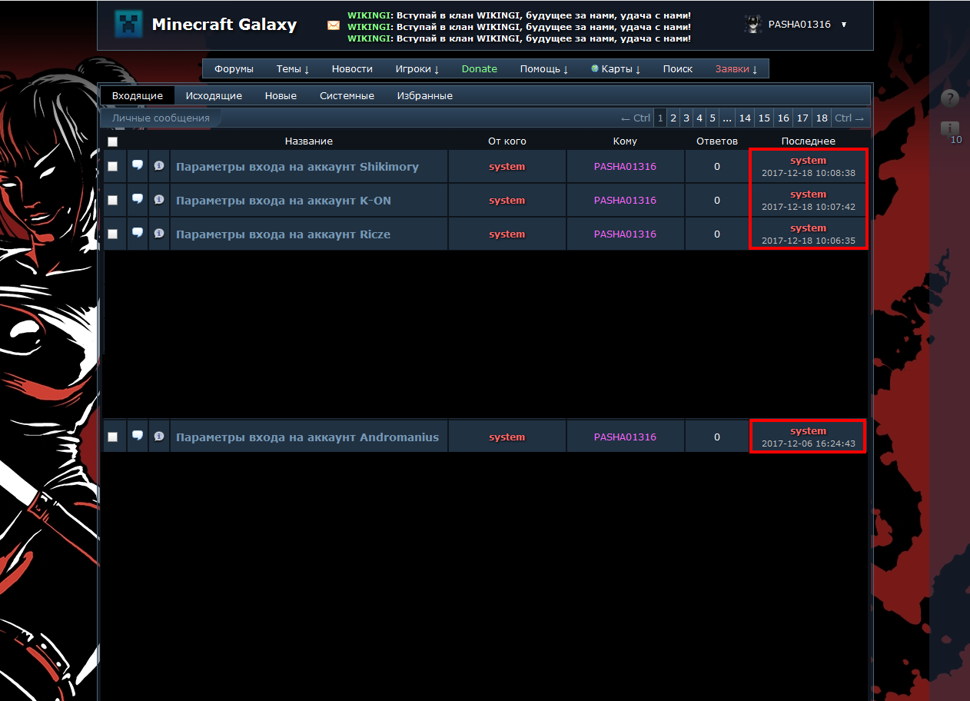
Task: Open the Форумы menu item
Action: pyautogui.click(x=234, y=69)
